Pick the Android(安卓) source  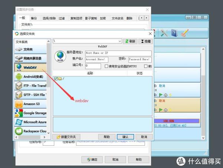pyautogui.click(x=30, y=77)
